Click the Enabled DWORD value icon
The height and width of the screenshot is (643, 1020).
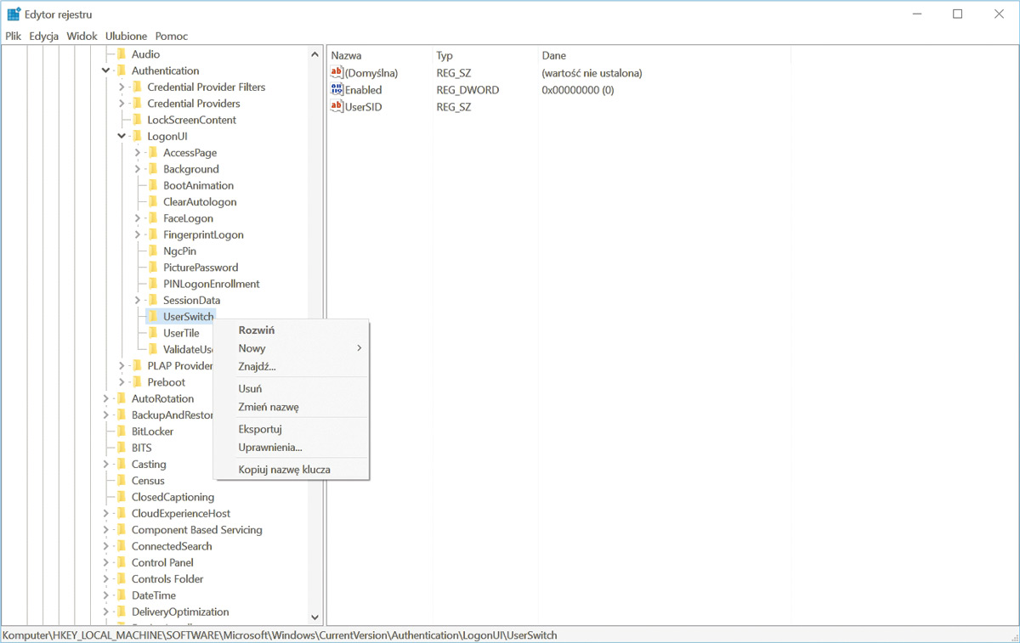pos(337,90)
